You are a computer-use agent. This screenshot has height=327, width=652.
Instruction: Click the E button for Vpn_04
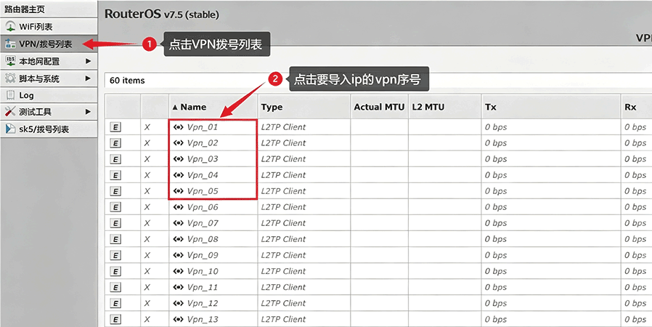coord(115,175)
